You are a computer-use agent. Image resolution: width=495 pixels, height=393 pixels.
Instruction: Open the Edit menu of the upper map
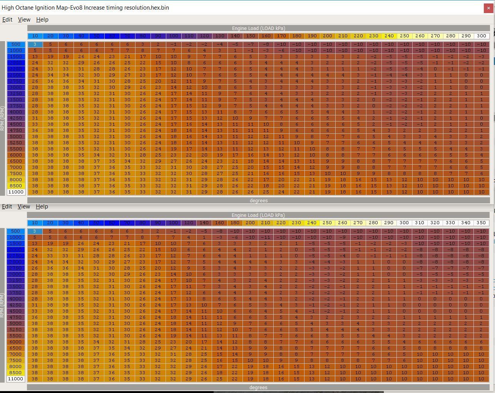[x=7, y=20]
